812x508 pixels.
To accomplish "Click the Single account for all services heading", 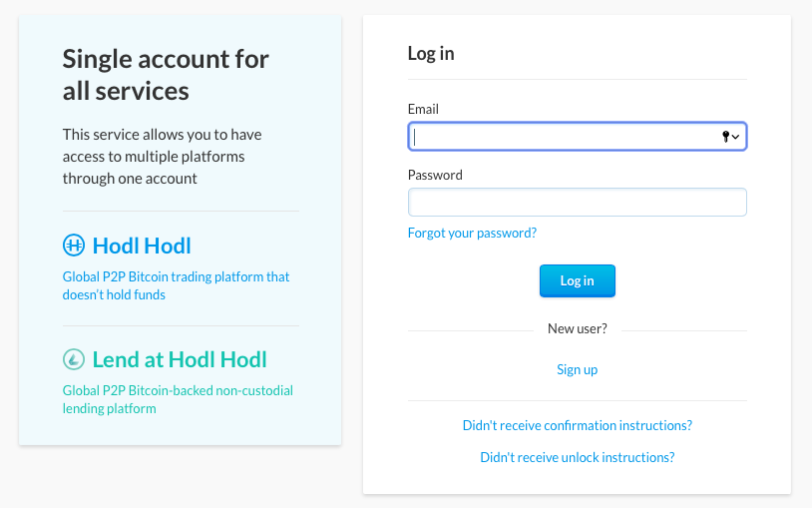I will pos(166,75).
